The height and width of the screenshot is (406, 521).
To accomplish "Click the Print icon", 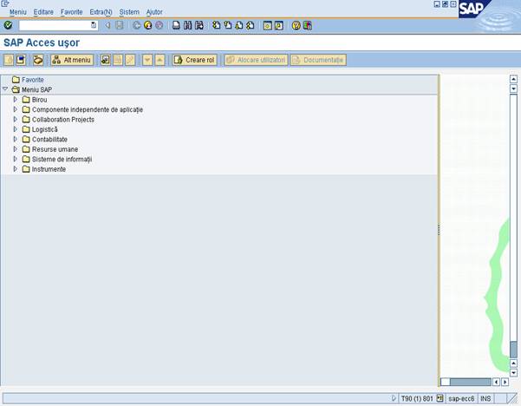I will pos(177,25).
